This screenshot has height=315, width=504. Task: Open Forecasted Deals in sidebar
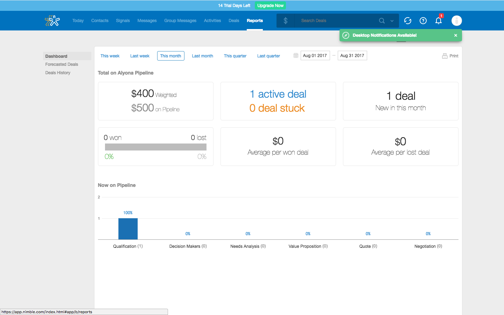(x=62, y=64)
